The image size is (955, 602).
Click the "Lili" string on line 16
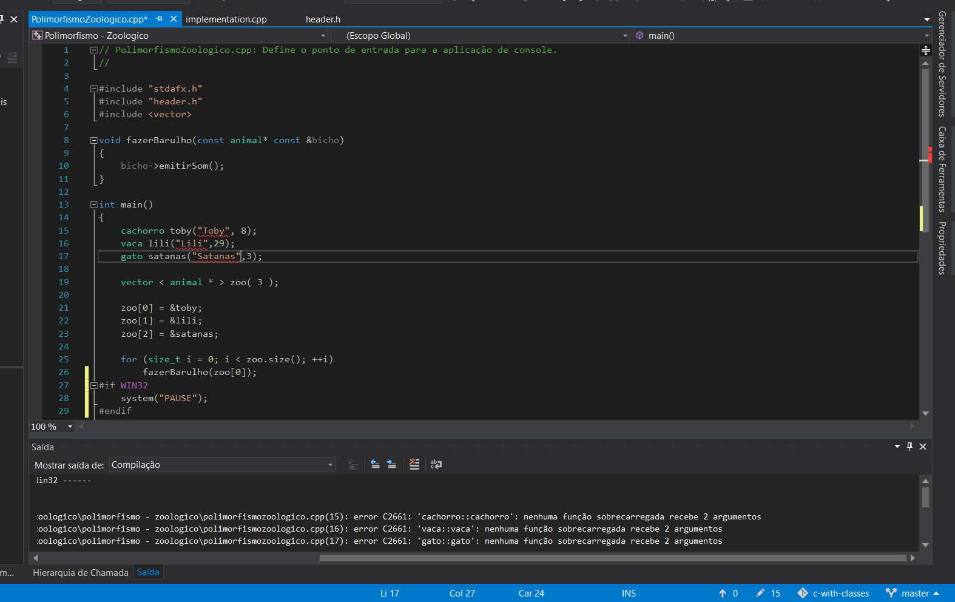(x=192, y=243)
